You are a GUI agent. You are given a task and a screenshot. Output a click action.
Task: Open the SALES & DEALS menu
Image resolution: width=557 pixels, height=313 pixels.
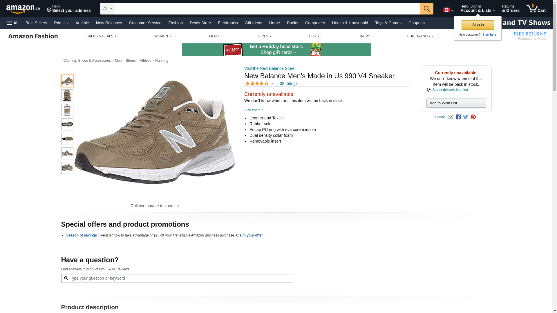click(101, 36)
